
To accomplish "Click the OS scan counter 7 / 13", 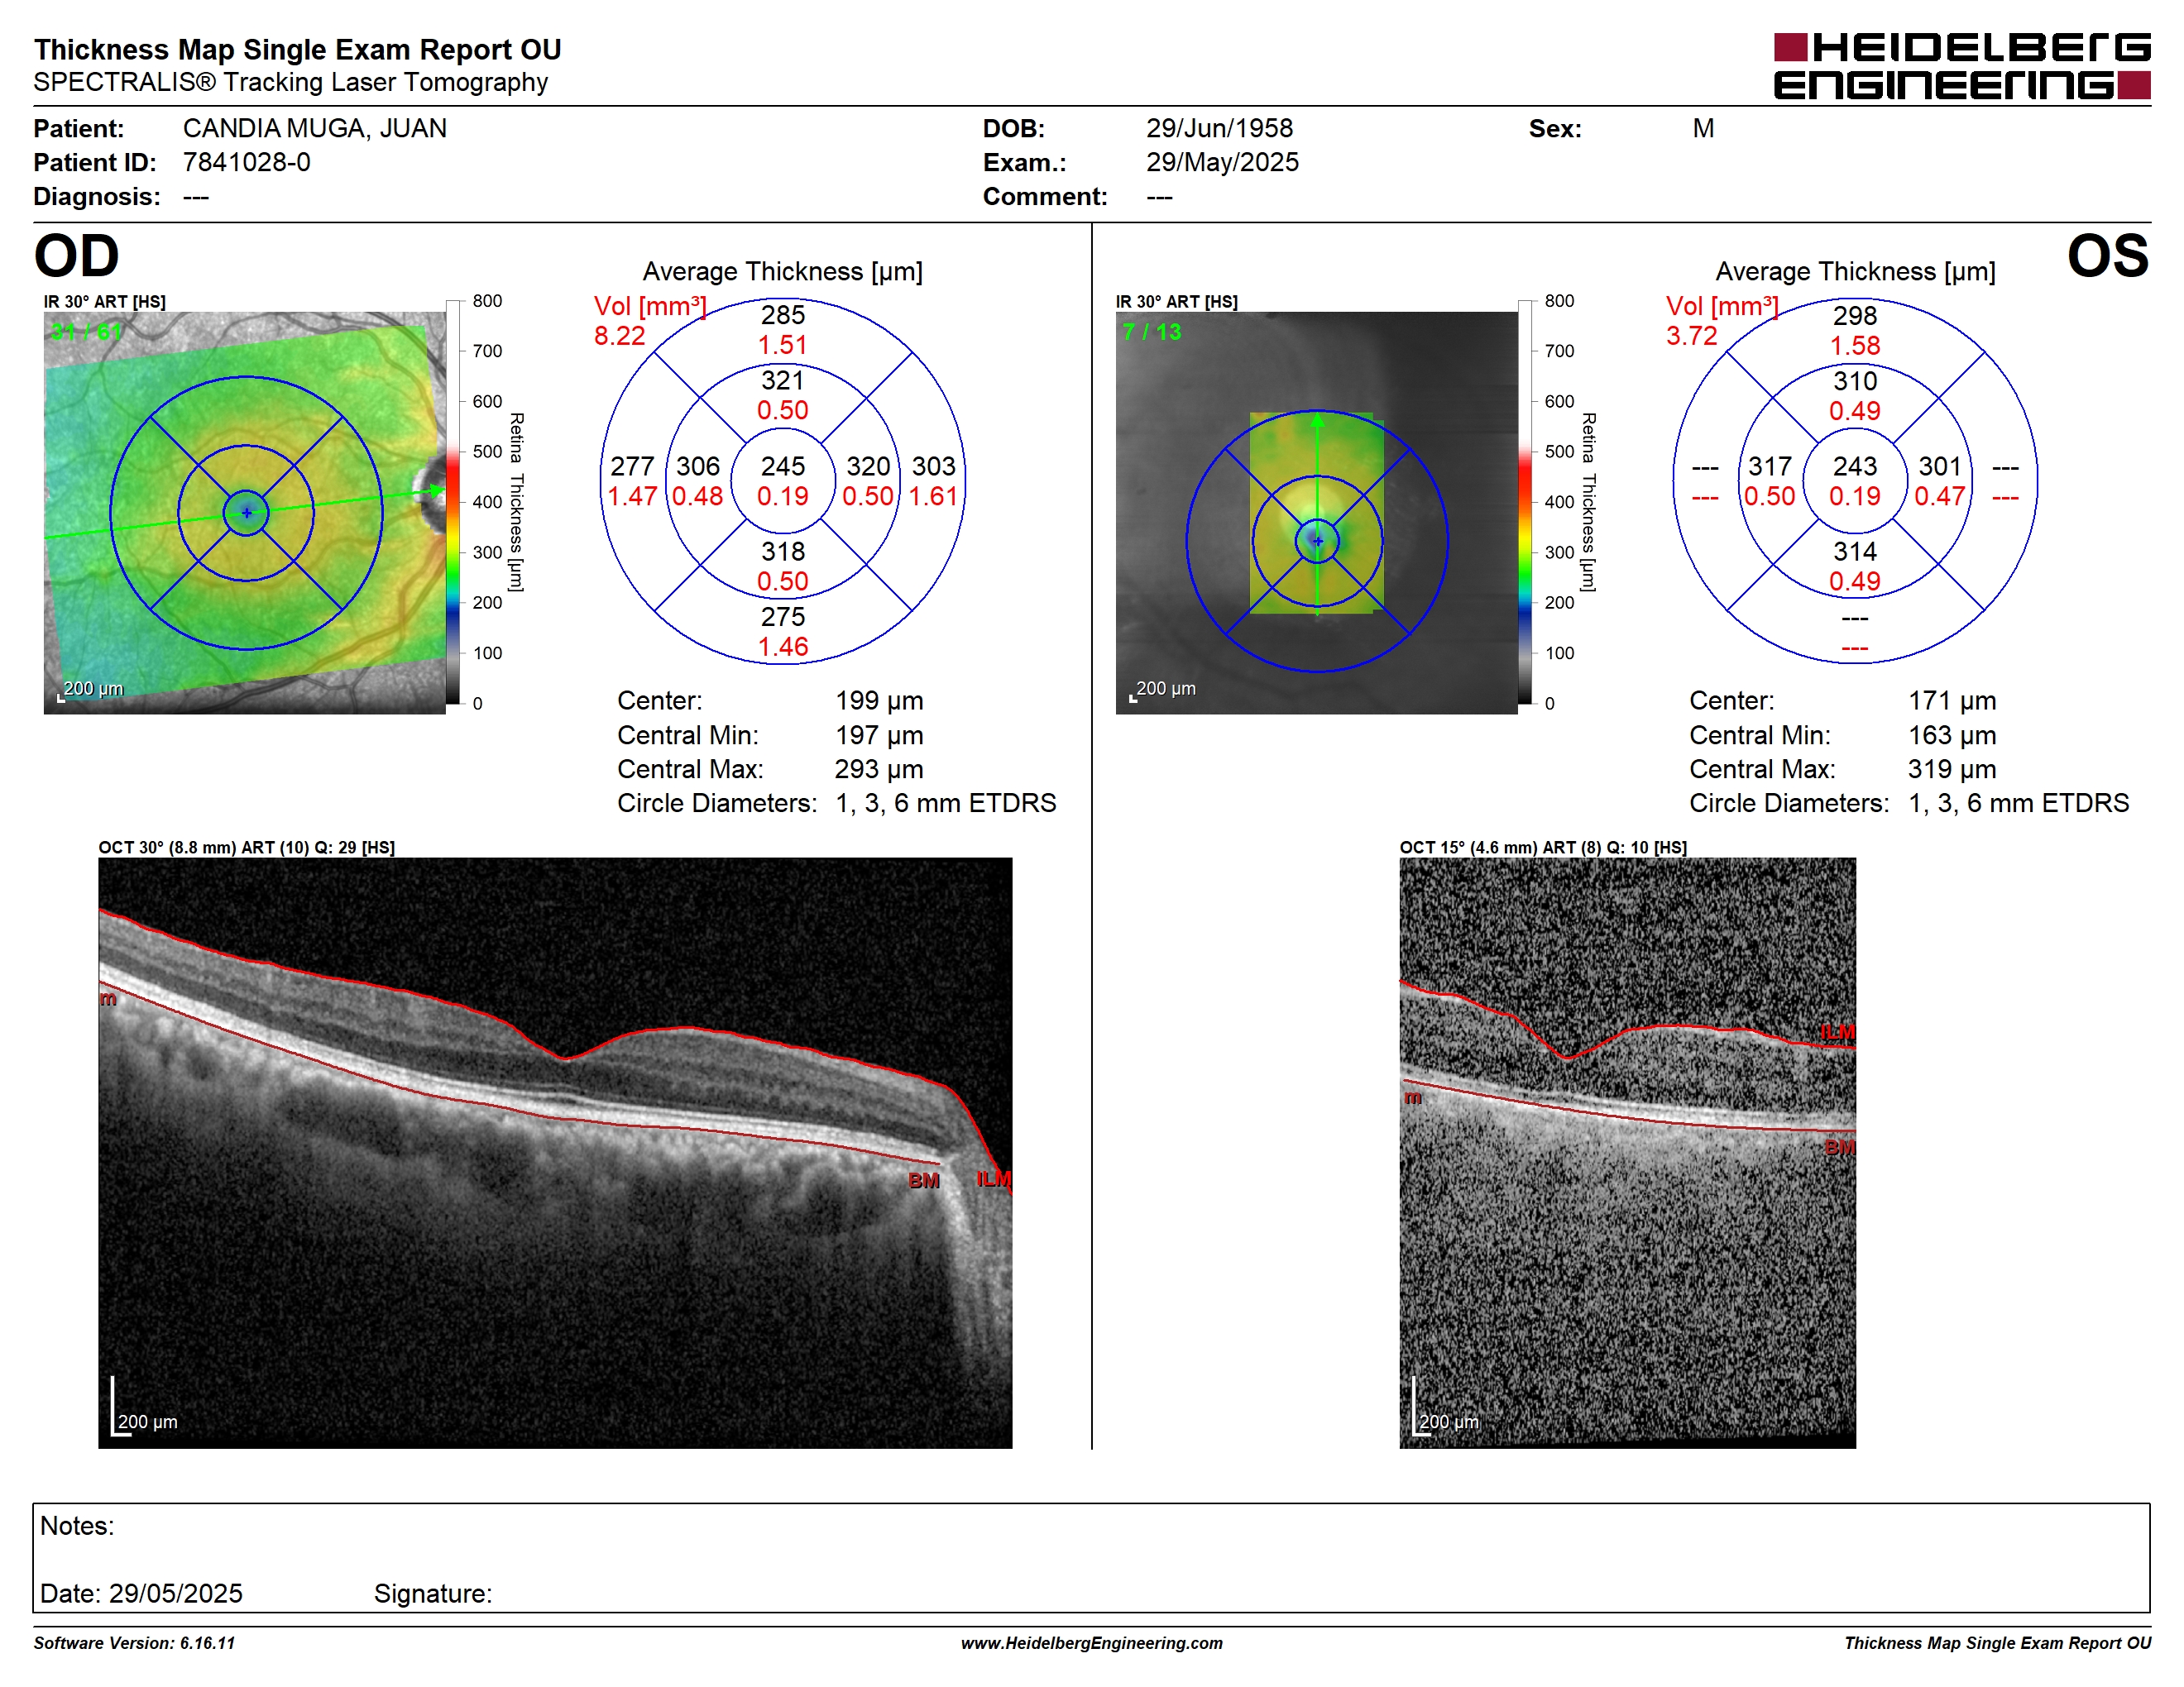I will pyautogui.click(x=1152, y=332).
